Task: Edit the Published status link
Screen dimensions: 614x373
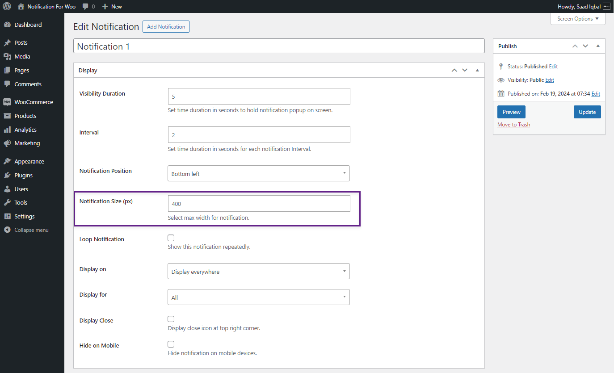Action: [x=553, y=67]
